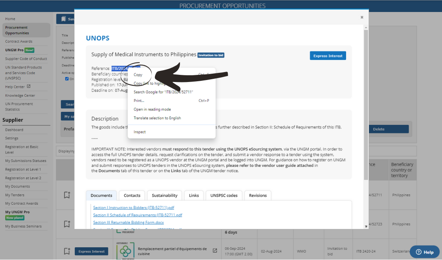Click the Express Interest button in the dialog
This screenshot has height=260, width=442.
(x=328, y=56)
